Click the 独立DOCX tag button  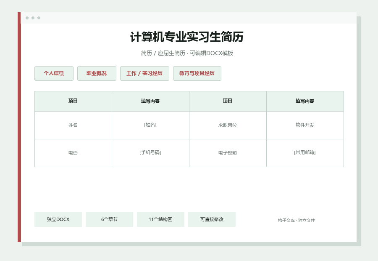tap(58, 219)
